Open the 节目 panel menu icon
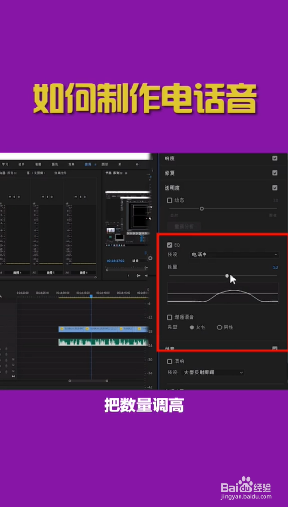Image resolution: width=288 pixels, height=507 pixels. [x=126, y=173]
